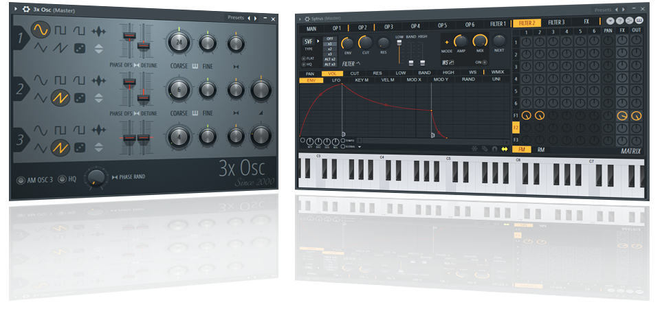Open envelope options arrow beside GLOBAL
The image size is (660, 309).
click(360, 147)
